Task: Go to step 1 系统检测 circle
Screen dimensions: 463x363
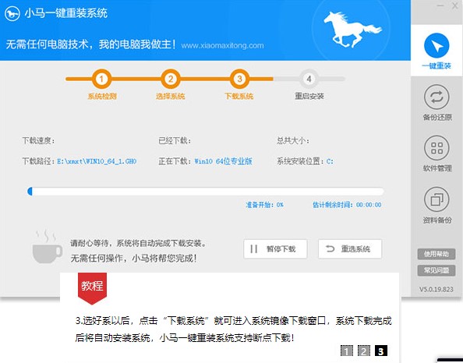Action: [x=101, y=79]
